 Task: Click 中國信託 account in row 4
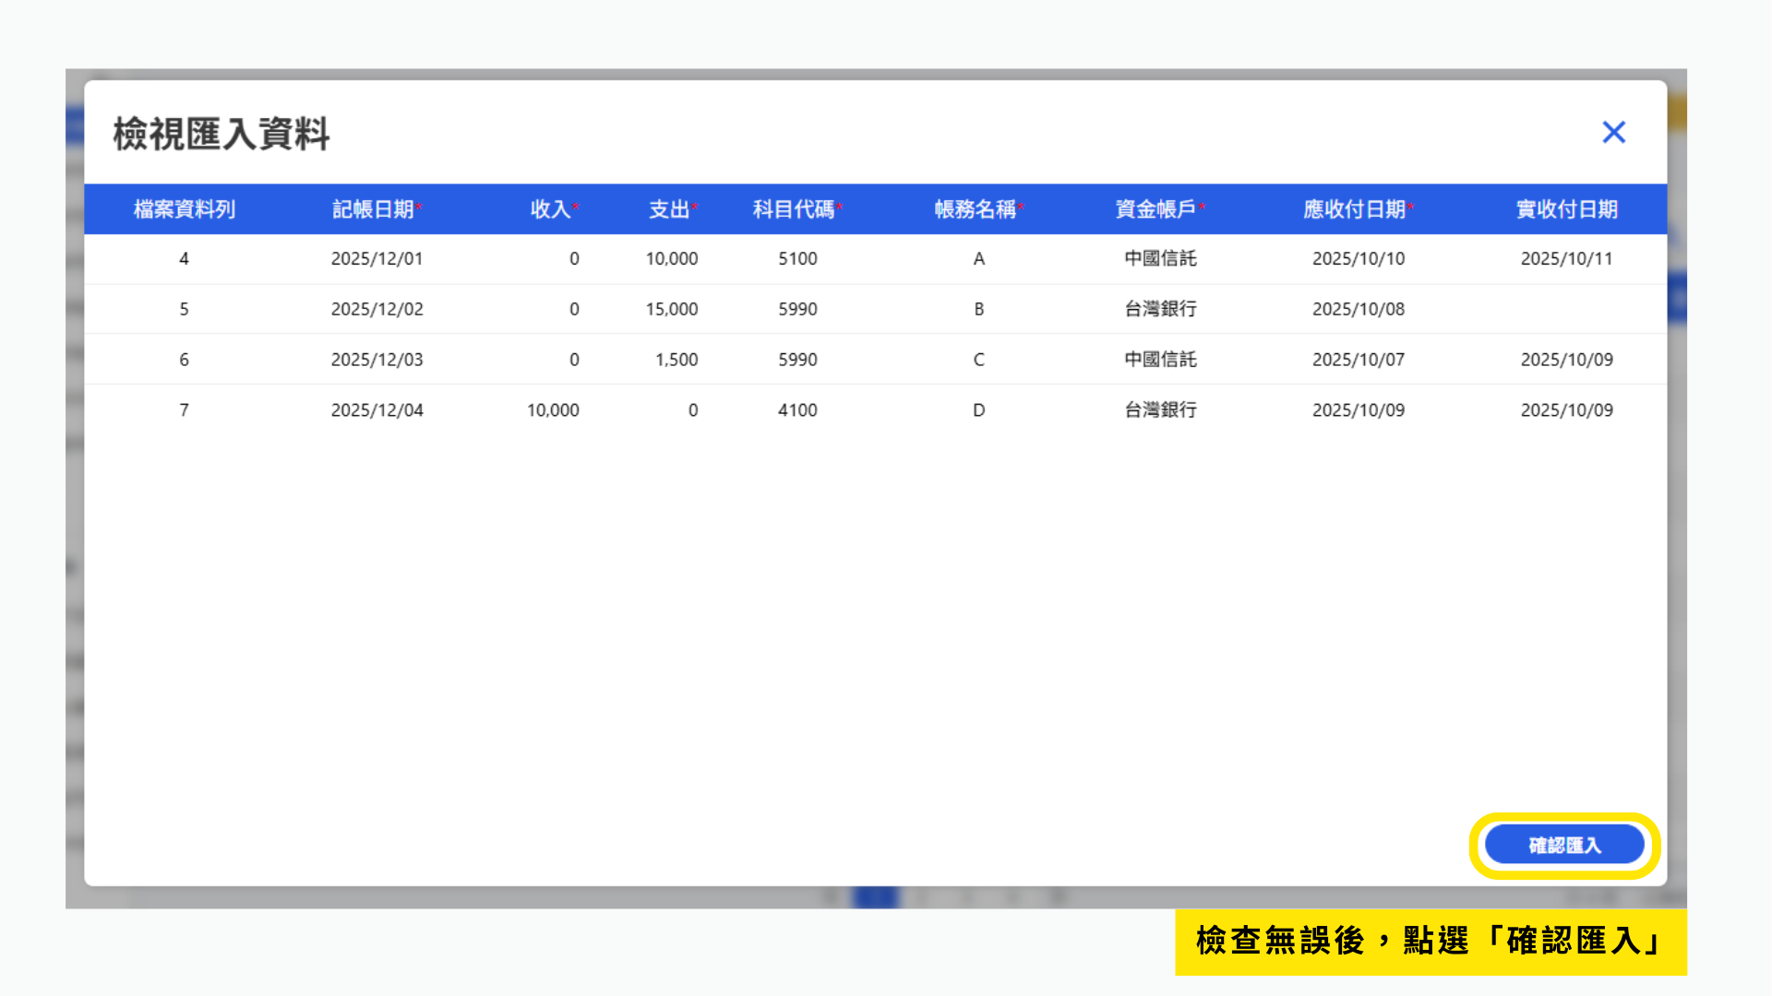pyautogui.click(x=1160, y=259)
